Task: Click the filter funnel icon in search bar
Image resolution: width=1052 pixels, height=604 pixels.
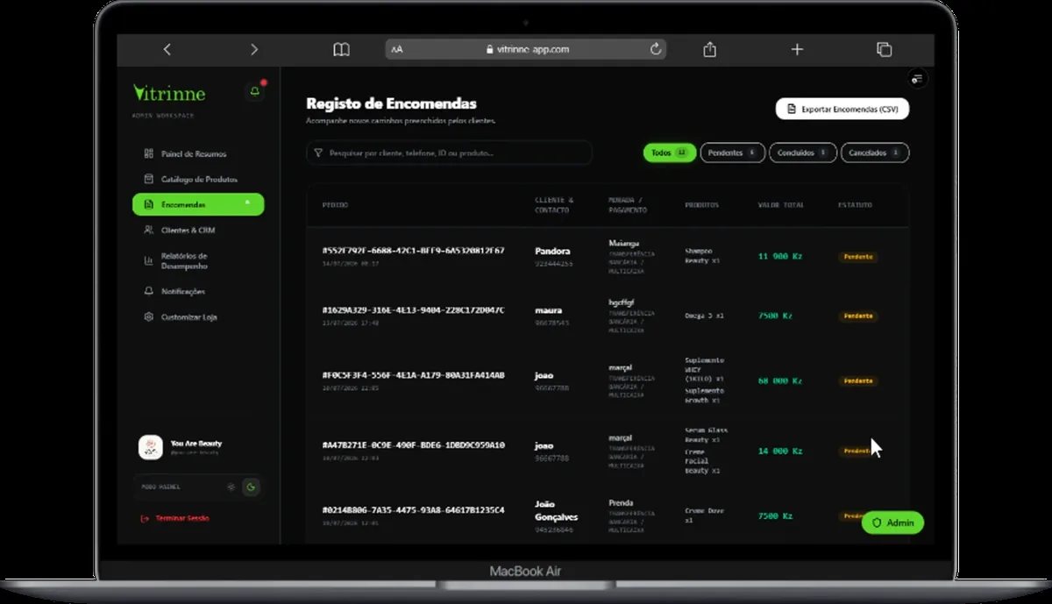Action: (318, 153)
